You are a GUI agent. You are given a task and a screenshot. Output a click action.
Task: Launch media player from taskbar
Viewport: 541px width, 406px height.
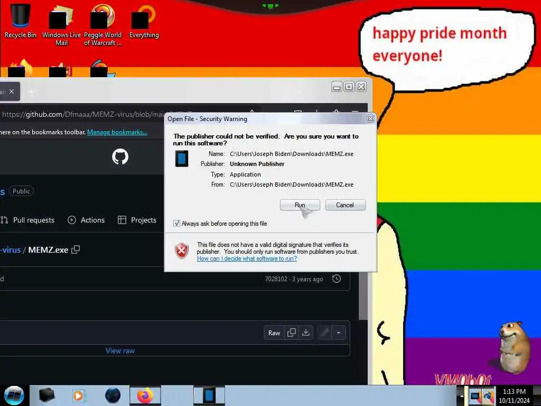(x=78, y=395)
